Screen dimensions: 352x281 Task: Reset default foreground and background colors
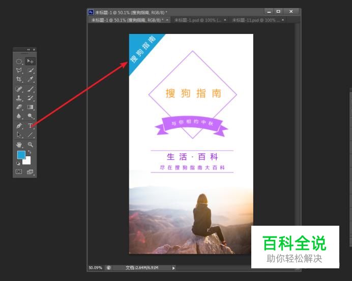click(x=18, y=164)
